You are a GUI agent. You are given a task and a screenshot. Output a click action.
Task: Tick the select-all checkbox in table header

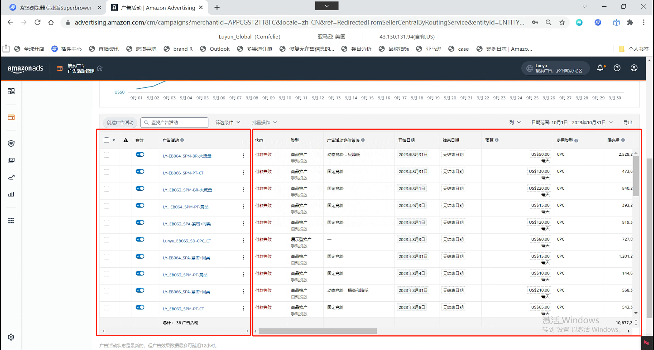[x=106, y=140]
